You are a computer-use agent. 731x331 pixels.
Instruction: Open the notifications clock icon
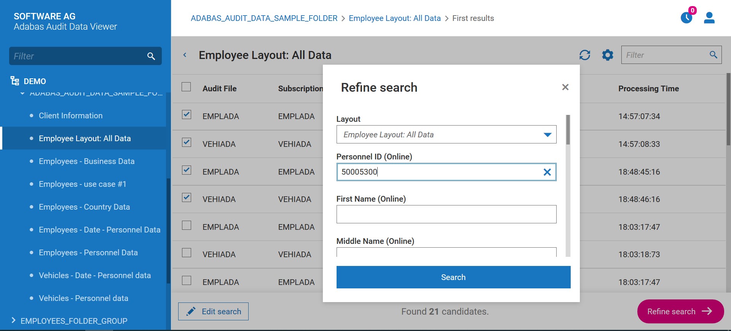tap(686, 18)
